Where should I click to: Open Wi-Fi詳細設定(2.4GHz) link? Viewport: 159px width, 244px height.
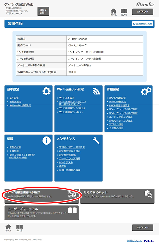pos(72,108)
